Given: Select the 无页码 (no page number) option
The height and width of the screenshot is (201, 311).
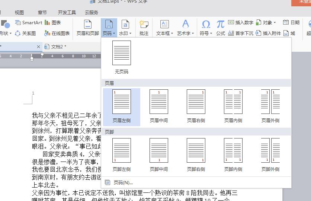Looking at the screenshot, I should click(122, 58).
